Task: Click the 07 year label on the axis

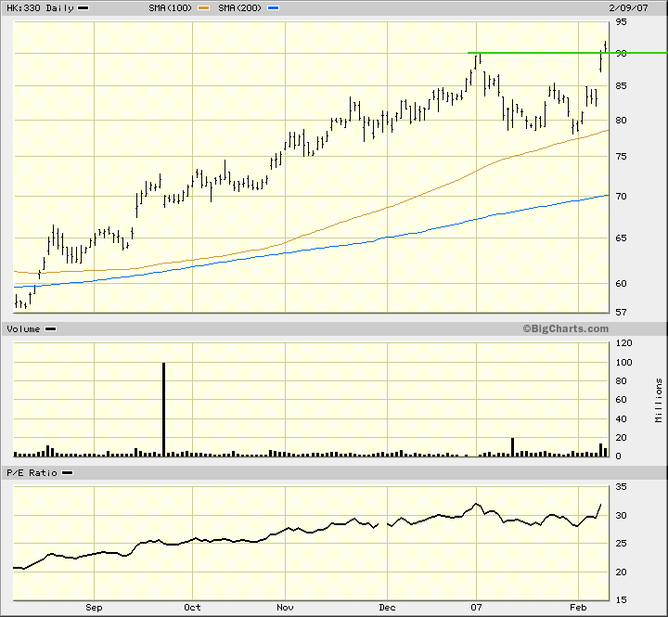Action: coord(476,607)
